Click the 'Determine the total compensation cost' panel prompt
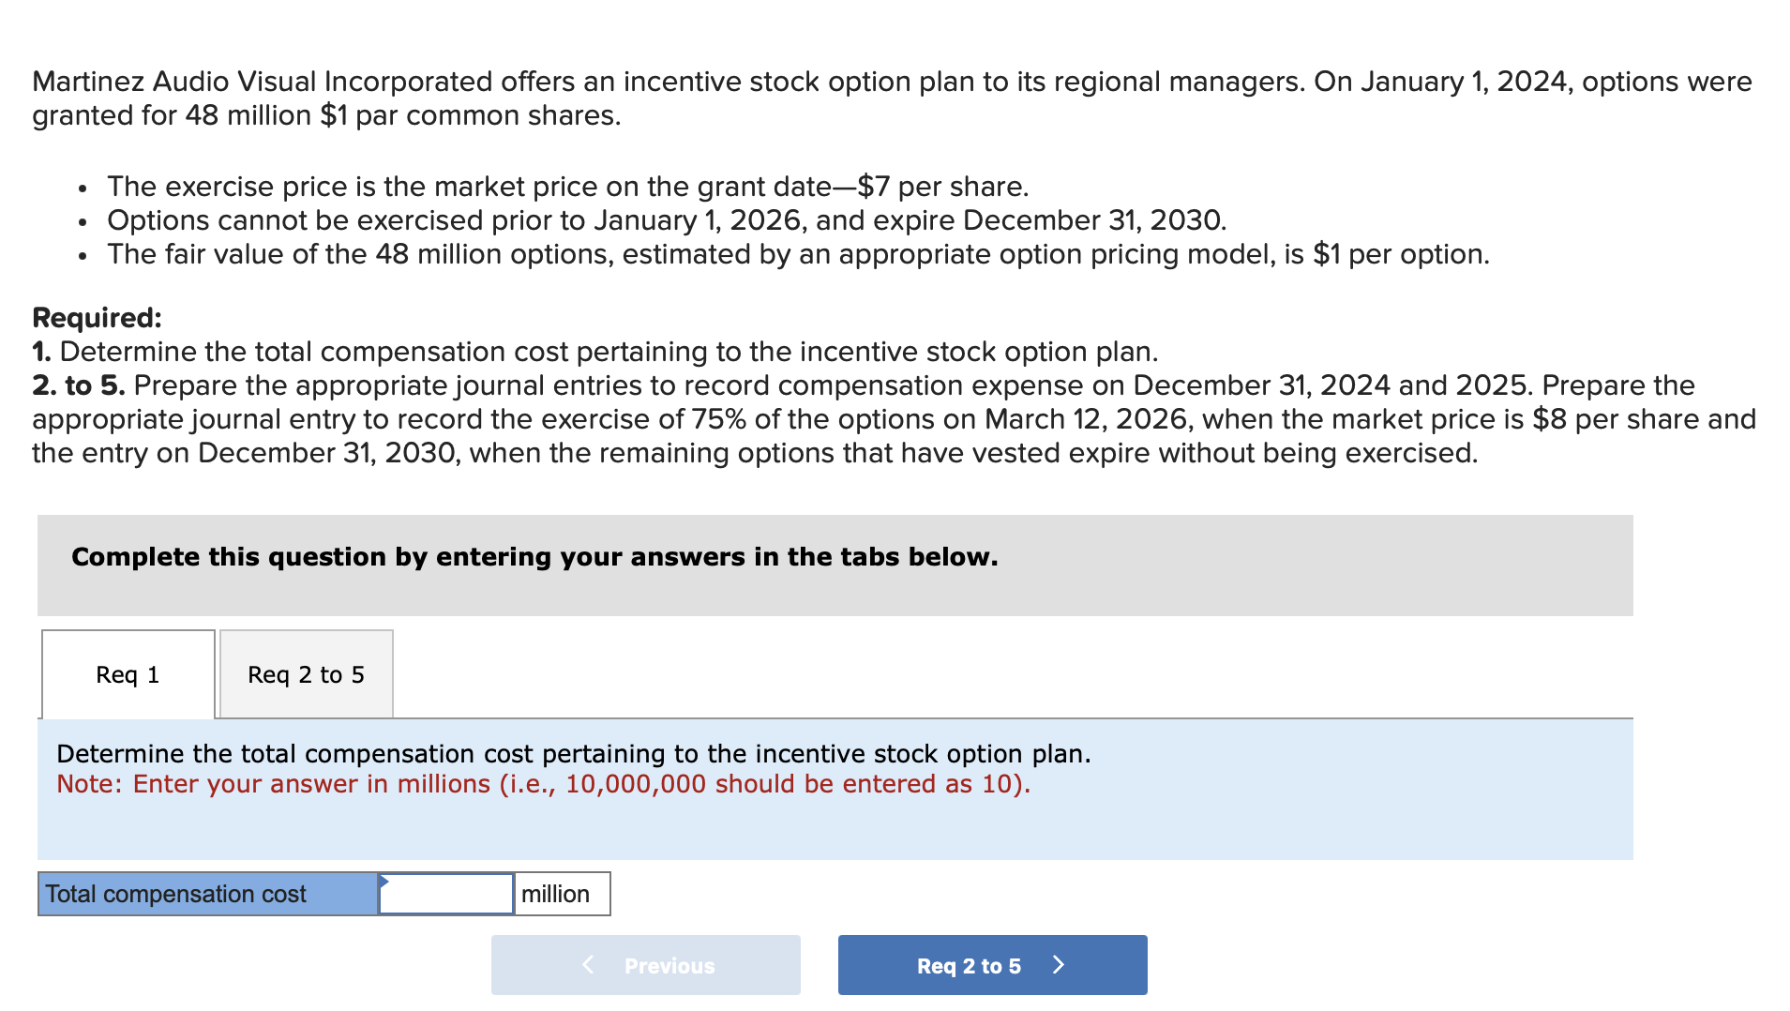This screenshot has width=1790, height=1011. pos(573,754)
